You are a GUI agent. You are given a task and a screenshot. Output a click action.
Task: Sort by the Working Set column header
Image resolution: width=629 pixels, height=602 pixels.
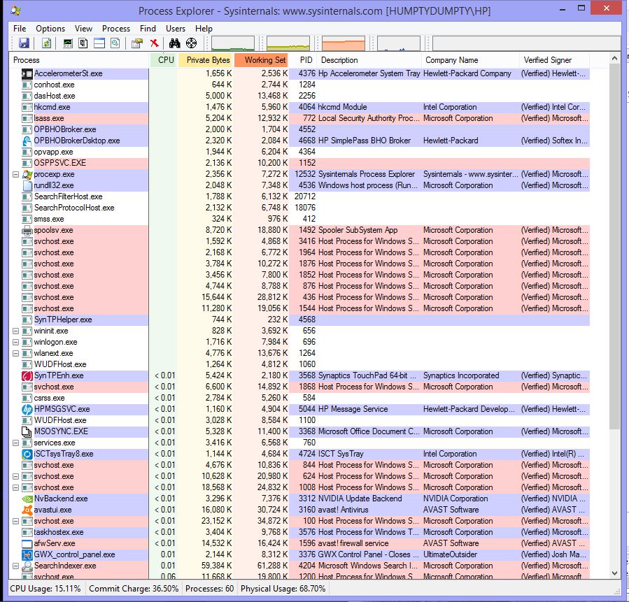(261, 60)
